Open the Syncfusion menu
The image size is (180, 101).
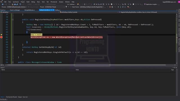(16, 2)
